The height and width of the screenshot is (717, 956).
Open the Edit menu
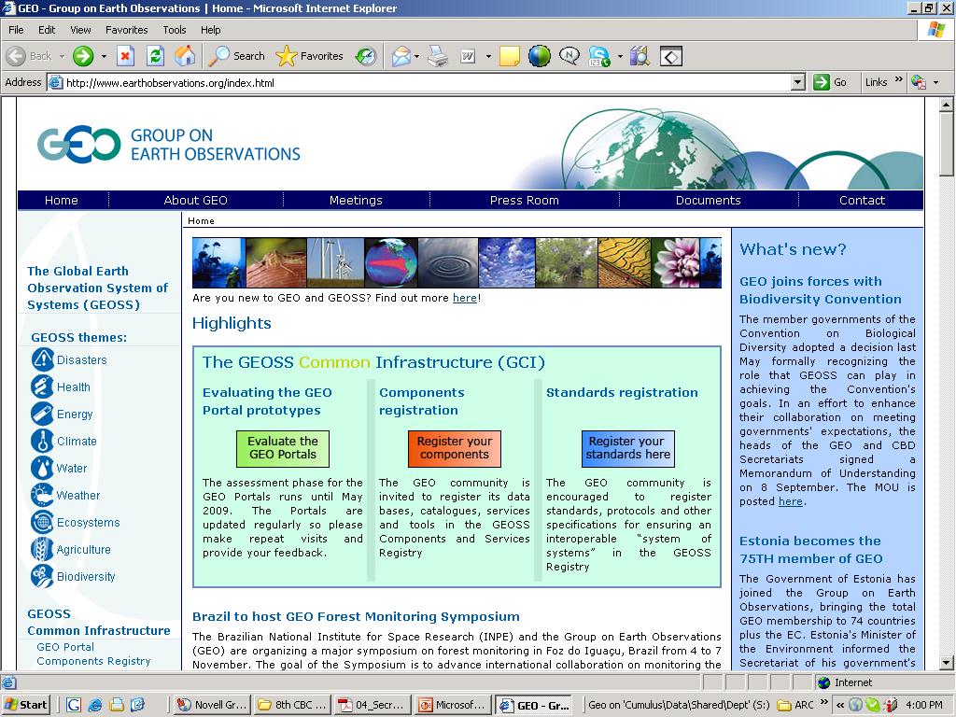[47, 30]
